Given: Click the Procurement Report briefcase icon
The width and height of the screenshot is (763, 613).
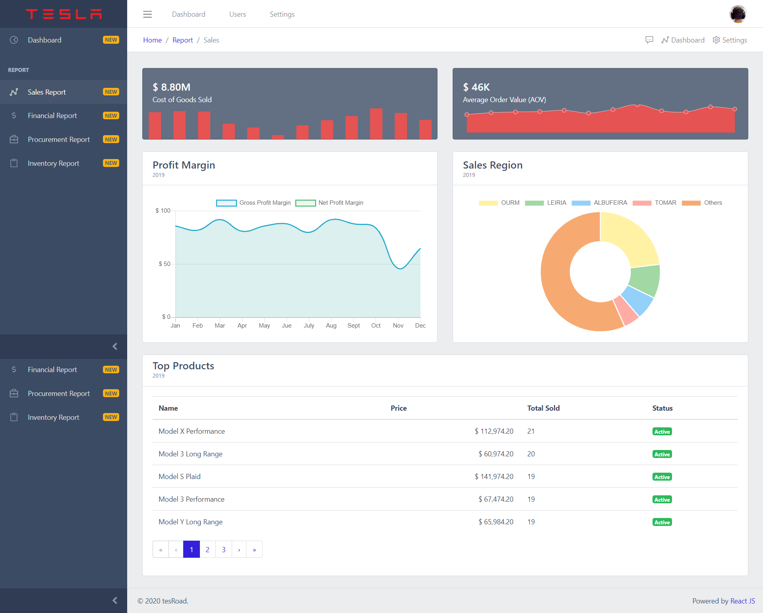Looking at the screenshot, I should (14, 140).
